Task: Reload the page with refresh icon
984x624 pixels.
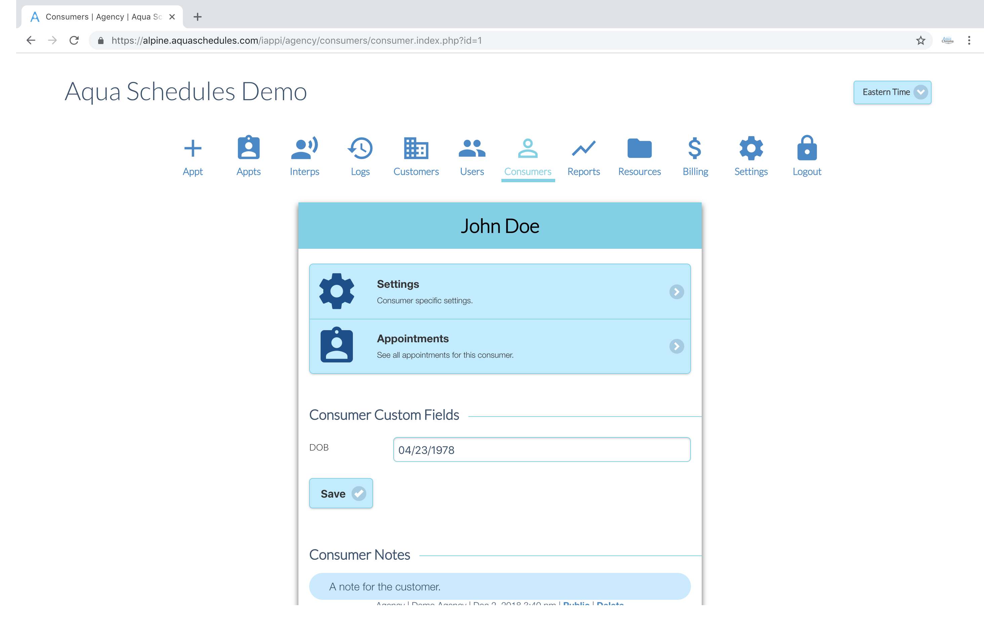Action: (x=74, y=40)
